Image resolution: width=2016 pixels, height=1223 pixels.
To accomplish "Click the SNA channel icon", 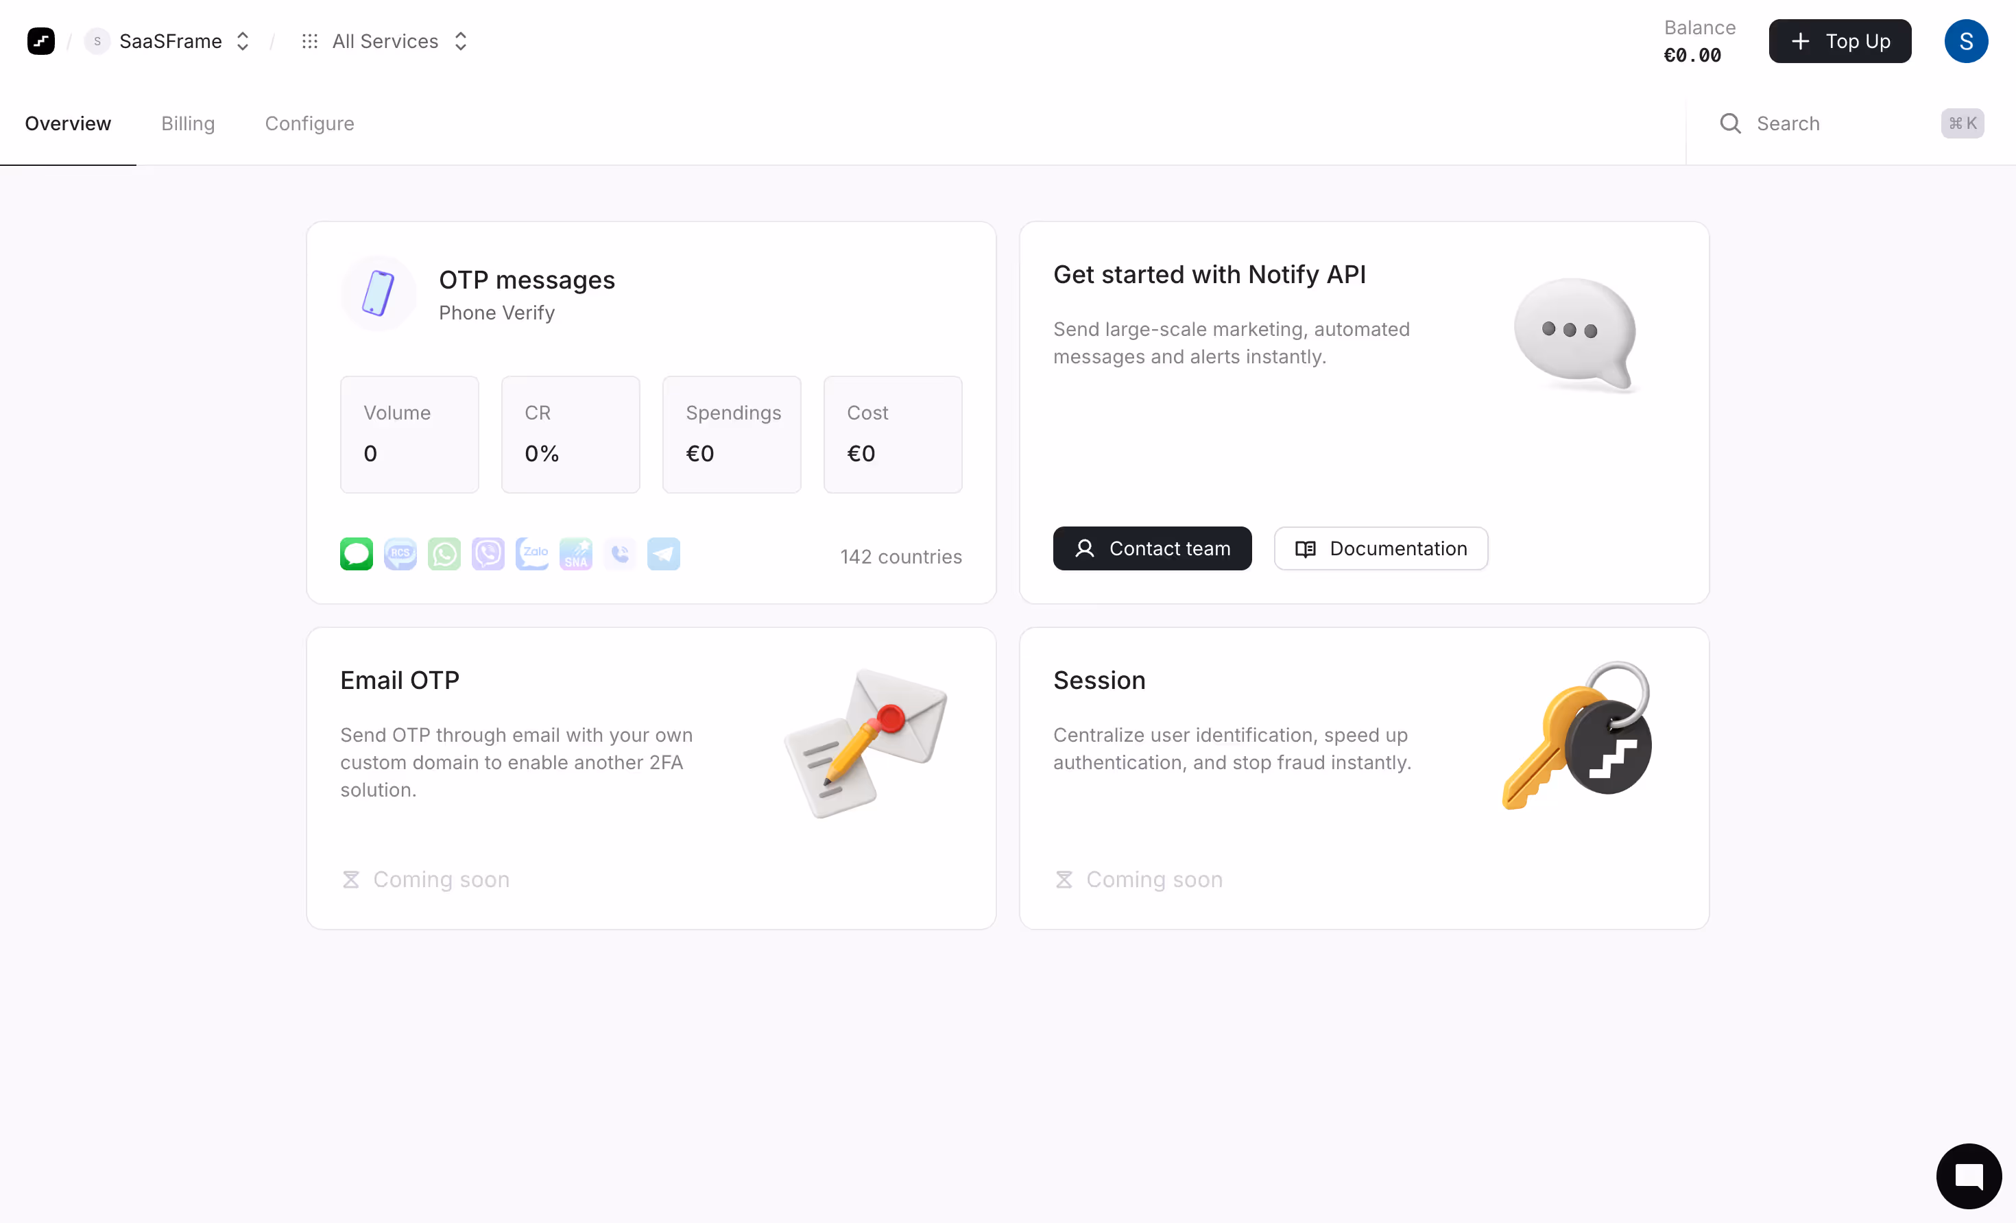I will point(575,554).
